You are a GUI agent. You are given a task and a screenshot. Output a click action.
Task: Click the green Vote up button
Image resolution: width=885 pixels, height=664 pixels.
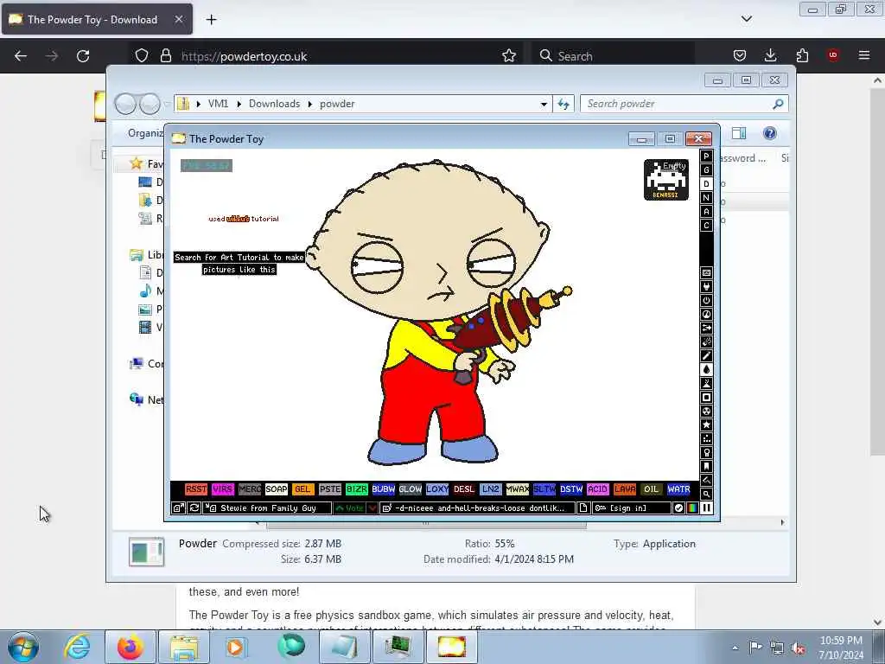pos(349,508)
